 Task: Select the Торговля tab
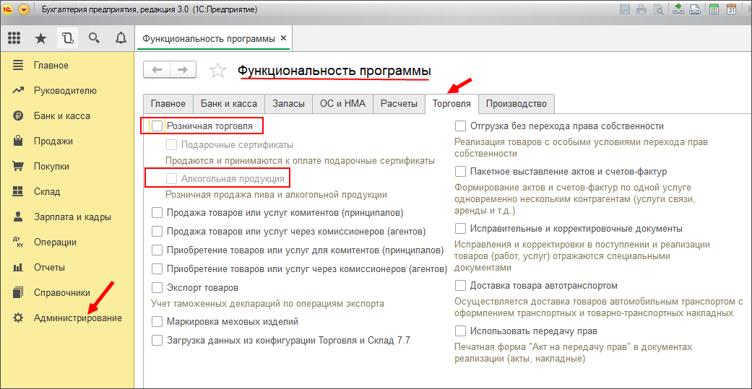coord(451,103)
